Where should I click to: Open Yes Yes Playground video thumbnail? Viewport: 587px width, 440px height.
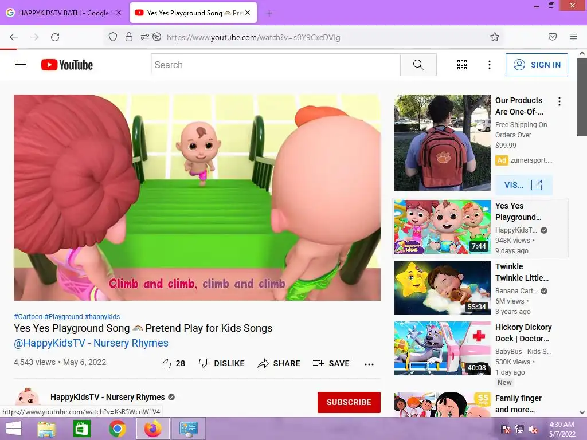coord(442,227)
